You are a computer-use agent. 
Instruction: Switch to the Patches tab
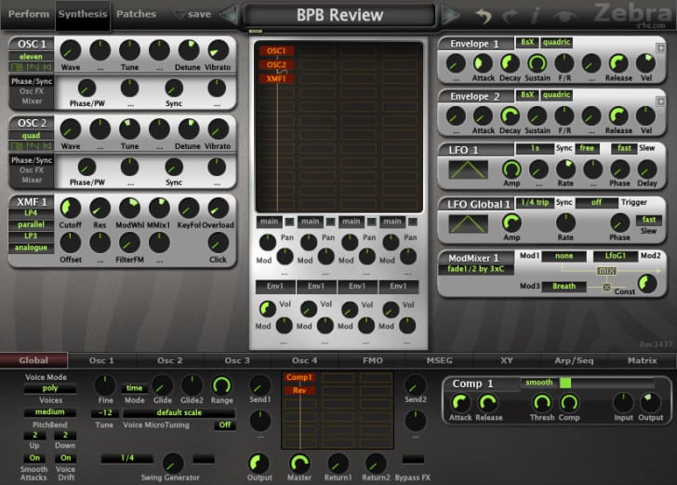(x=136, y=14)
